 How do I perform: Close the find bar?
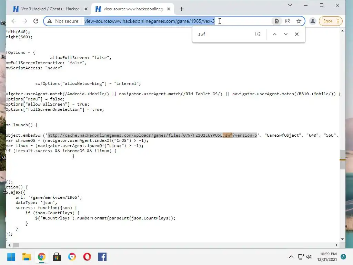point(297,34)
